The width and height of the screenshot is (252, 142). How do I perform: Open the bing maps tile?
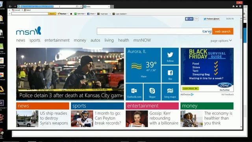pos(170,92)
